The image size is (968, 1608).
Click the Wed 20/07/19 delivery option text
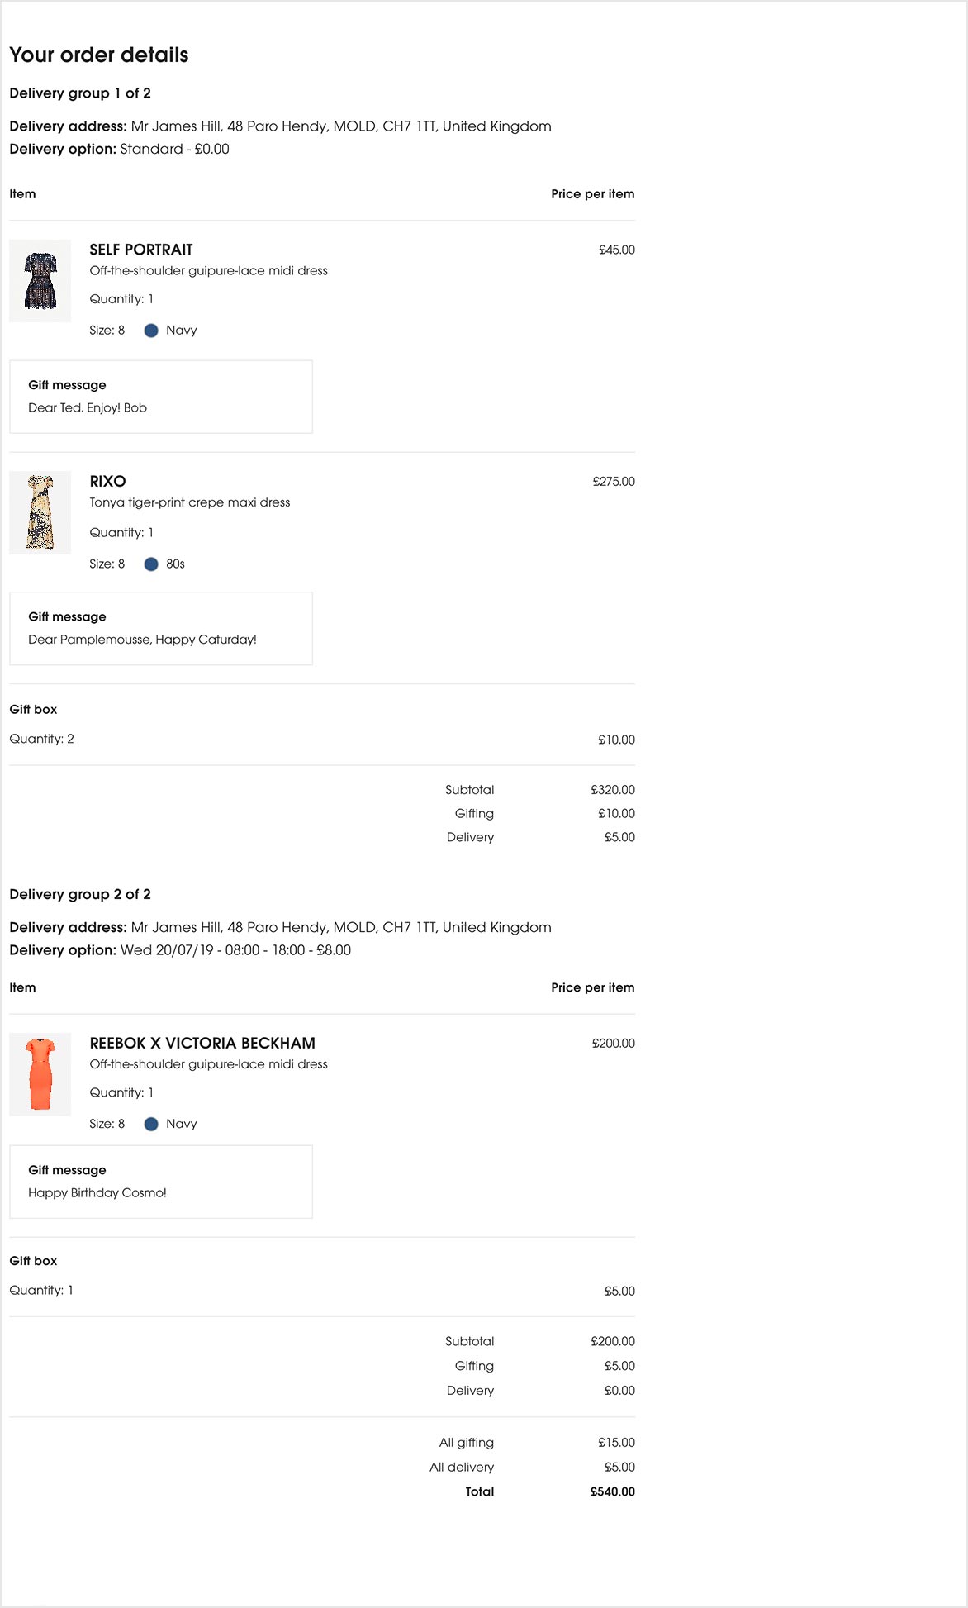tap(235, 950)
